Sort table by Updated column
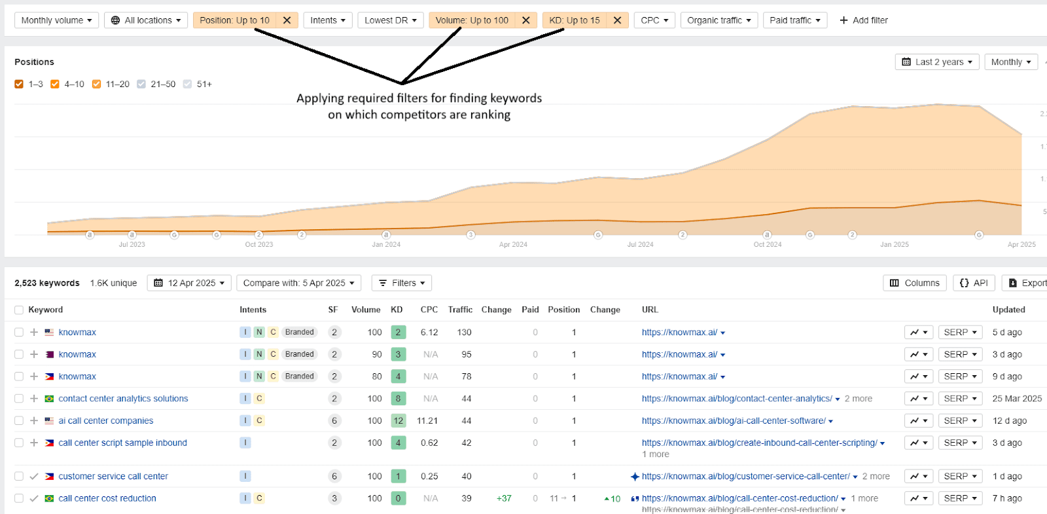 1008,310
